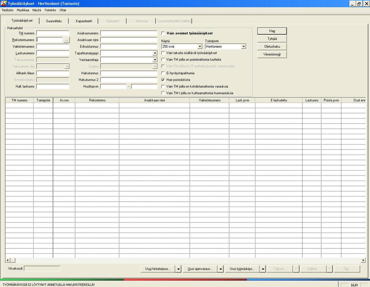Viewport: 370px width, 287px height.
Task: Click the As.nro column header
Action: pos(64,100)
